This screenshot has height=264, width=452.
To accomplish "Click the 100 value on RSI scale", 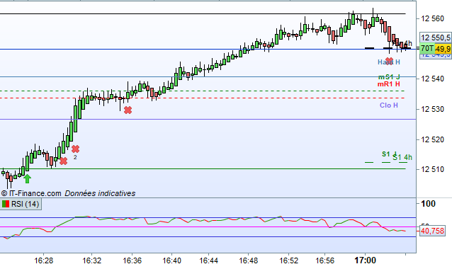I will [x=428, y=204].
